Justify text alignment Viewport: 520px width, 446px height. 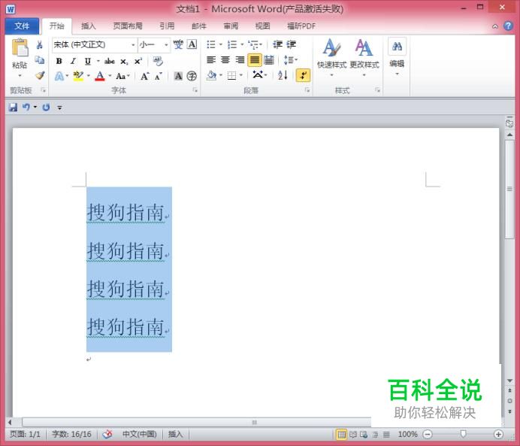click(255, 60)
